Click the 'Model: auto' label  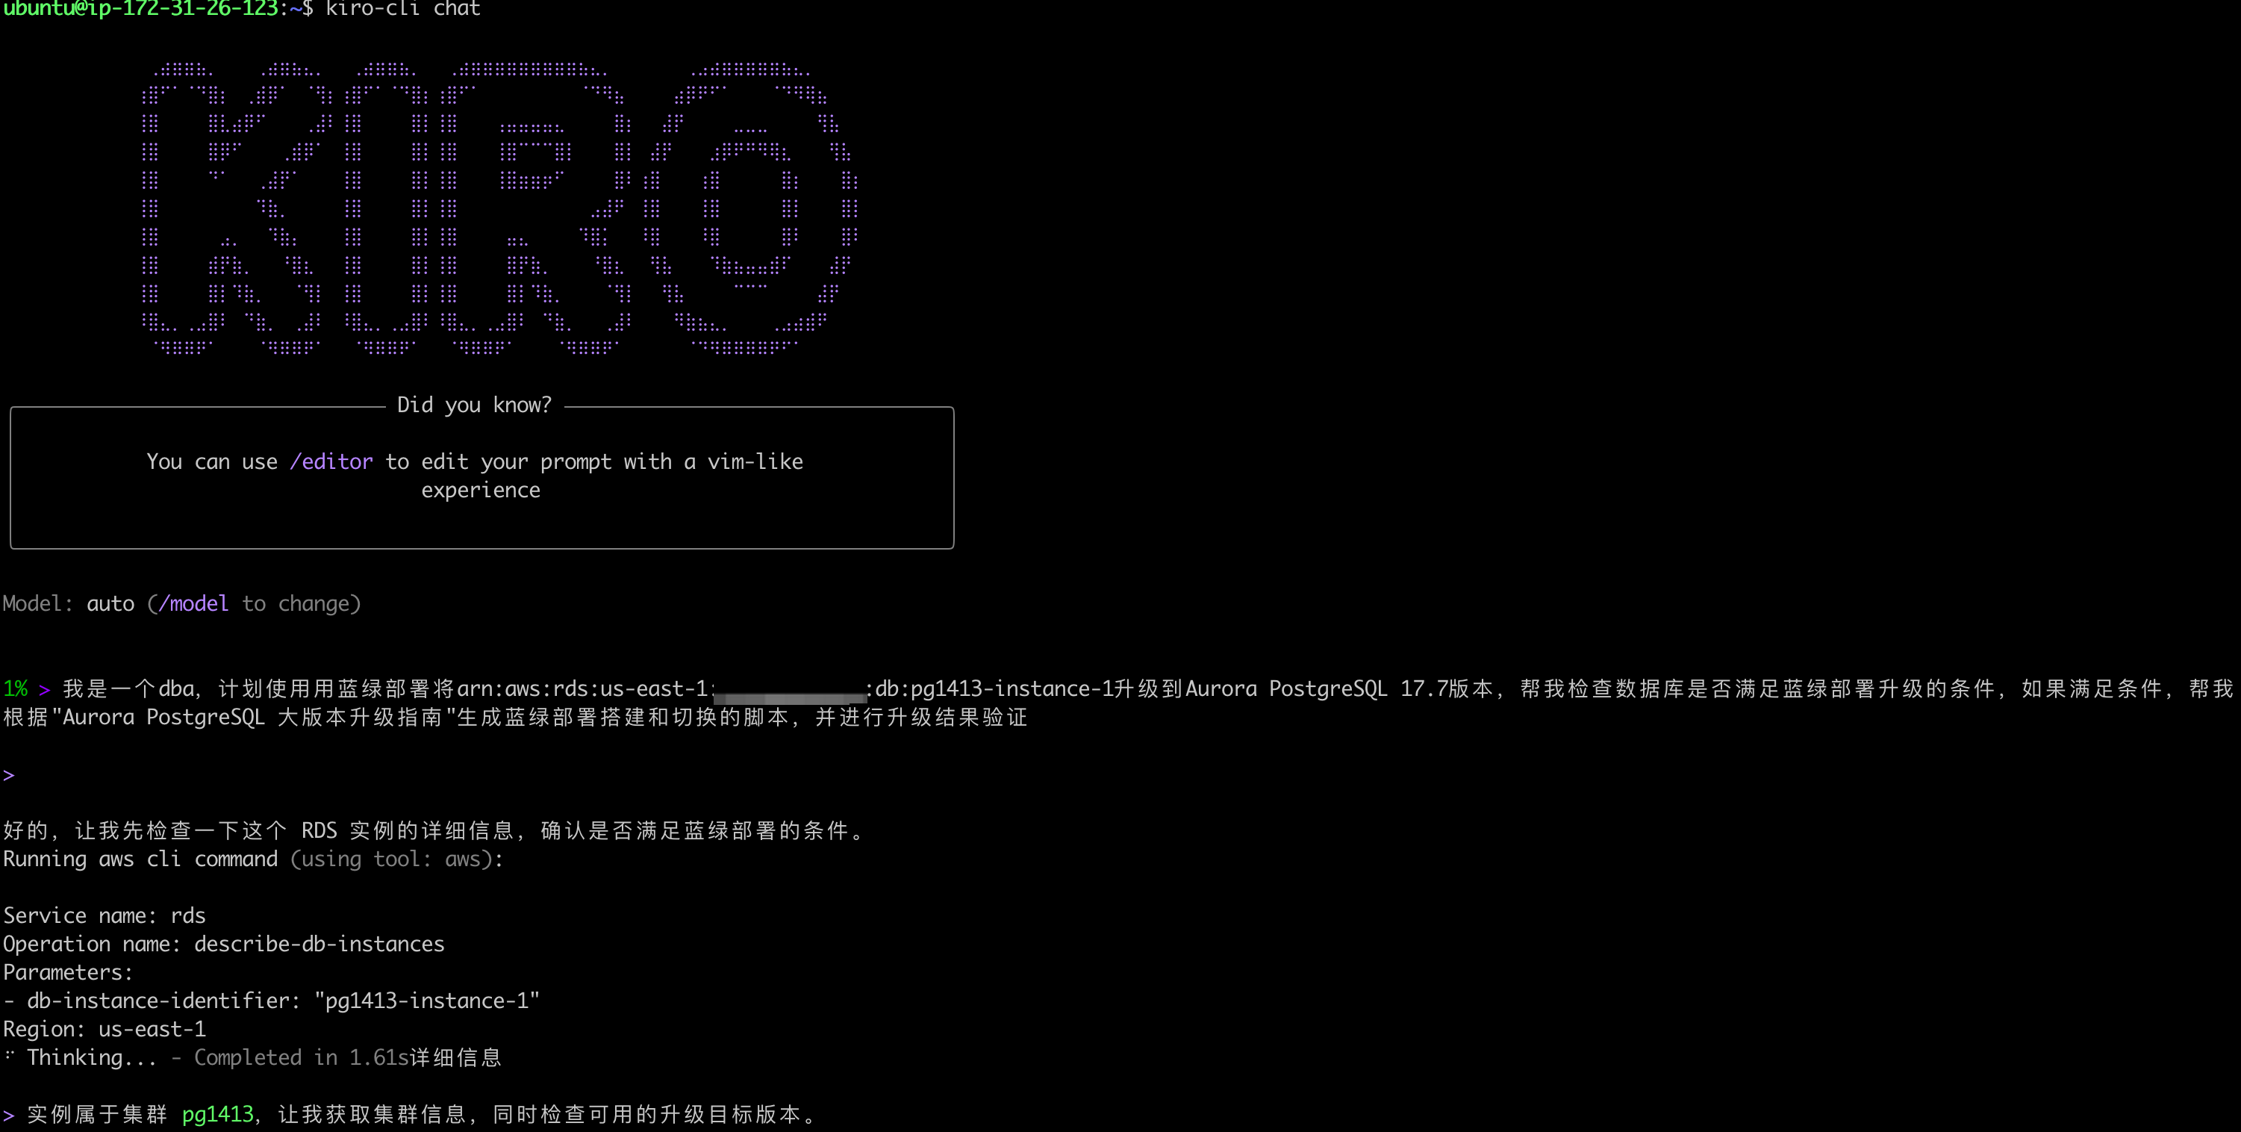point(69,604)
